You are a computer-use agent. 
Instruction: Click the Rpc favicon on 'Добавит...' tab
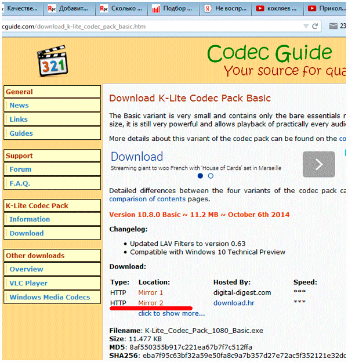(52, 9)
